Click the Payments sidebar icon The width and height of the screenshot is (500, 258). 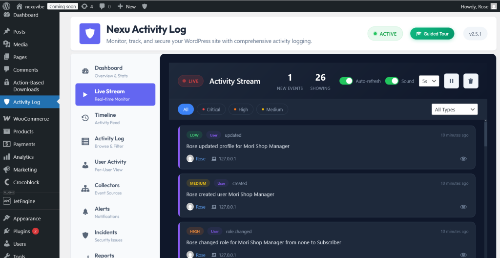pos(6,144)
